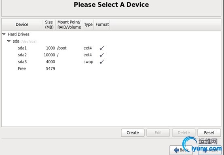Click the ext4 type of sda1

(x=87, y=48)
